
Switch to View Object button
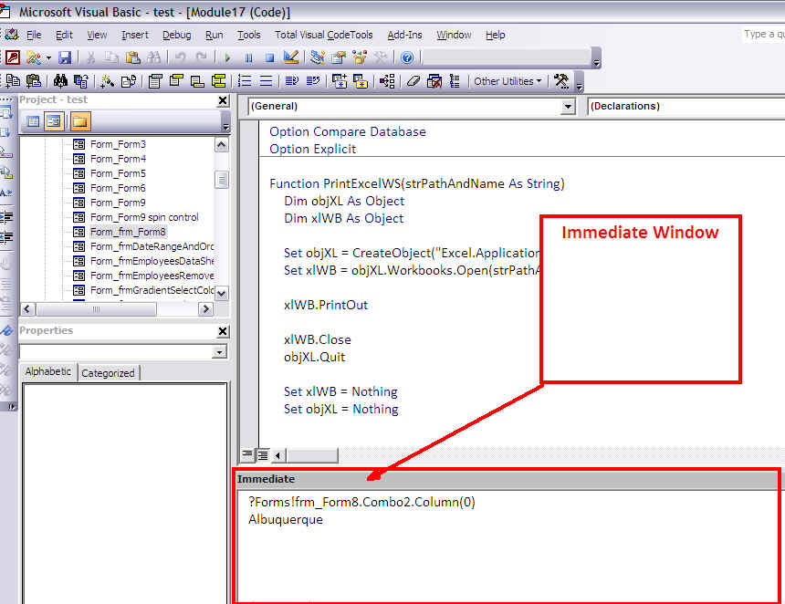point(54,121)
